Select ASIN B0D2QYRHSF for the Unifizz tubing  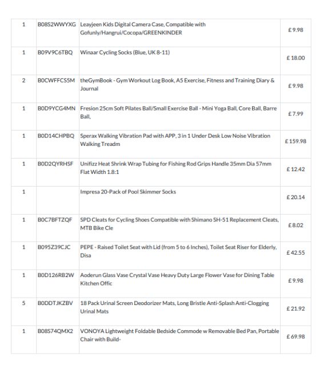[x=55, y=164]
